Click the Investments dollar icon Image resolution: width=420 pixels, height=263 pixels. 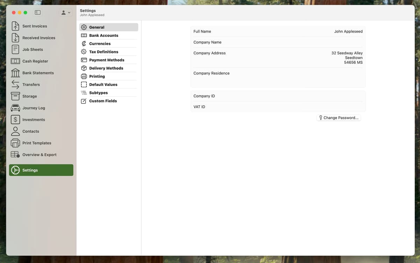tap(15, 120)
